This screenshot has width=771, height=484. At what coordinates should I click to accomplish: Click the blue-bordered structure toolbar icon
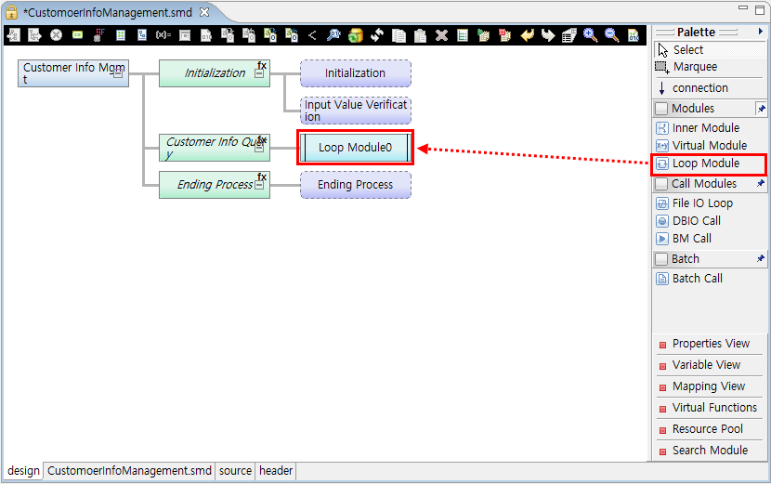click(141, 35)
